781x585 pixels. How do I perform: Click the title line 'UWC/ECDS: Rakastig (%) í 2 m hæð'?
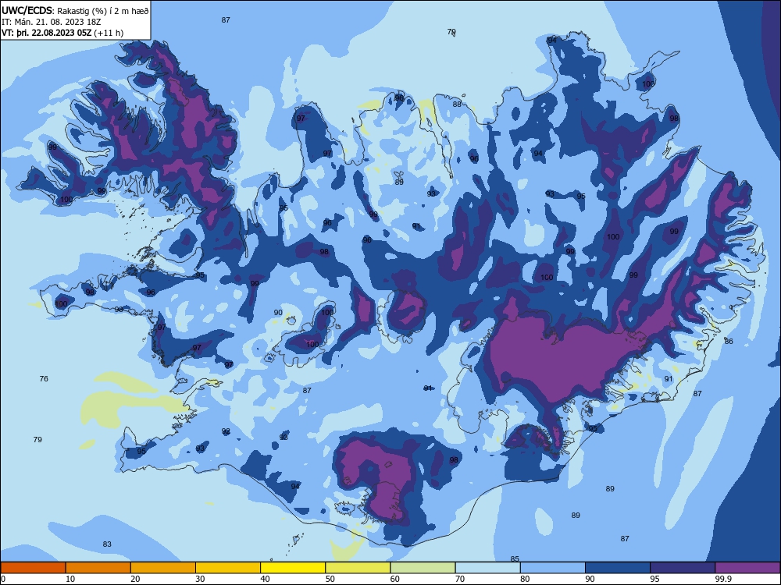pyautogui.click(x=75, y=10)
